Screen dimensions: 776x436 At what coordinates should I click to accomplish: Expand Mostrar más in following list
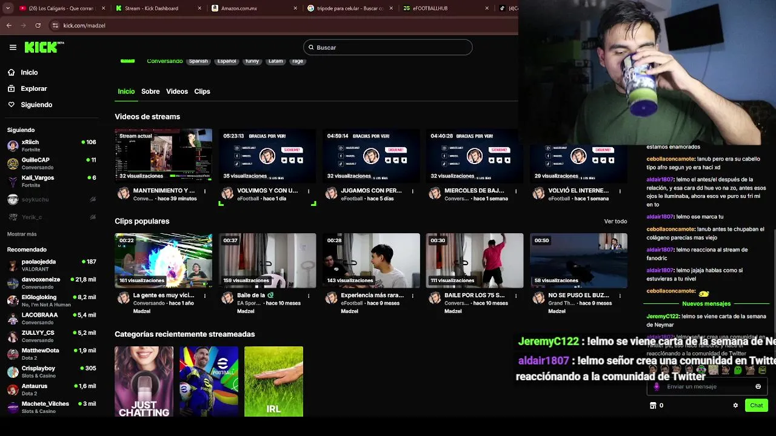[22, 234]
